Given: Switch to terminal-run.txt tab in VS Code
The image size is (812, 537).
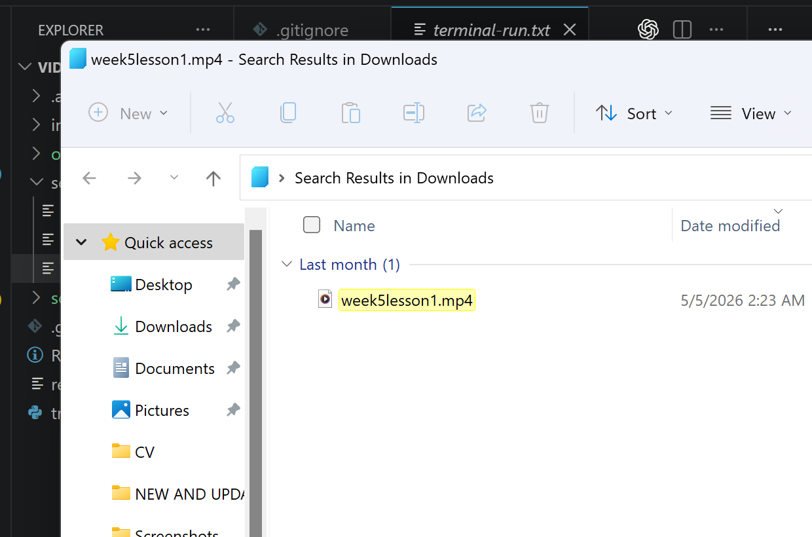Looking at the screenshot, I should [492, 30].
